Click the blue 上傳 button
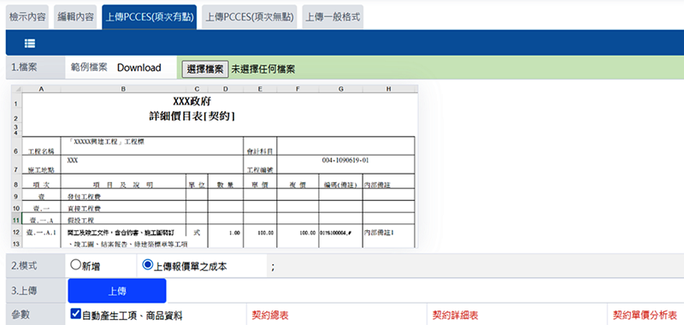 (117, 291)
